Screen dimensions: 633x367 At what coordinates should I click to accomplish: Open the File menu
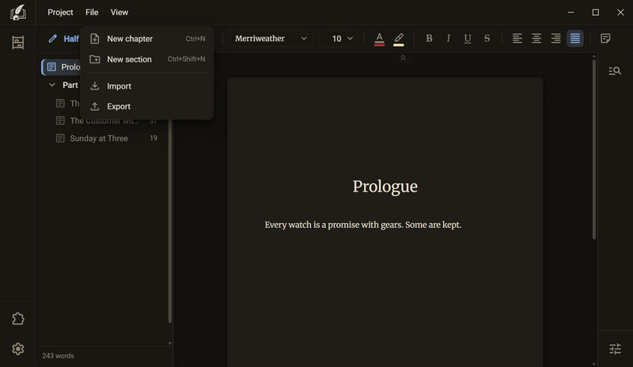(x=92, y=13)
